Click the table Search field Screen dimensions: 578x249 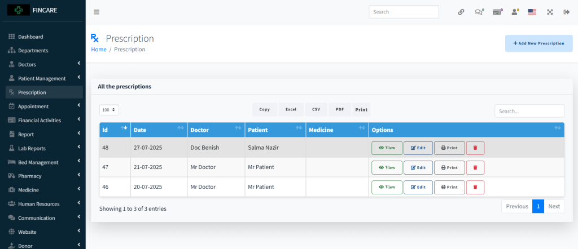[x=529, y=111]
